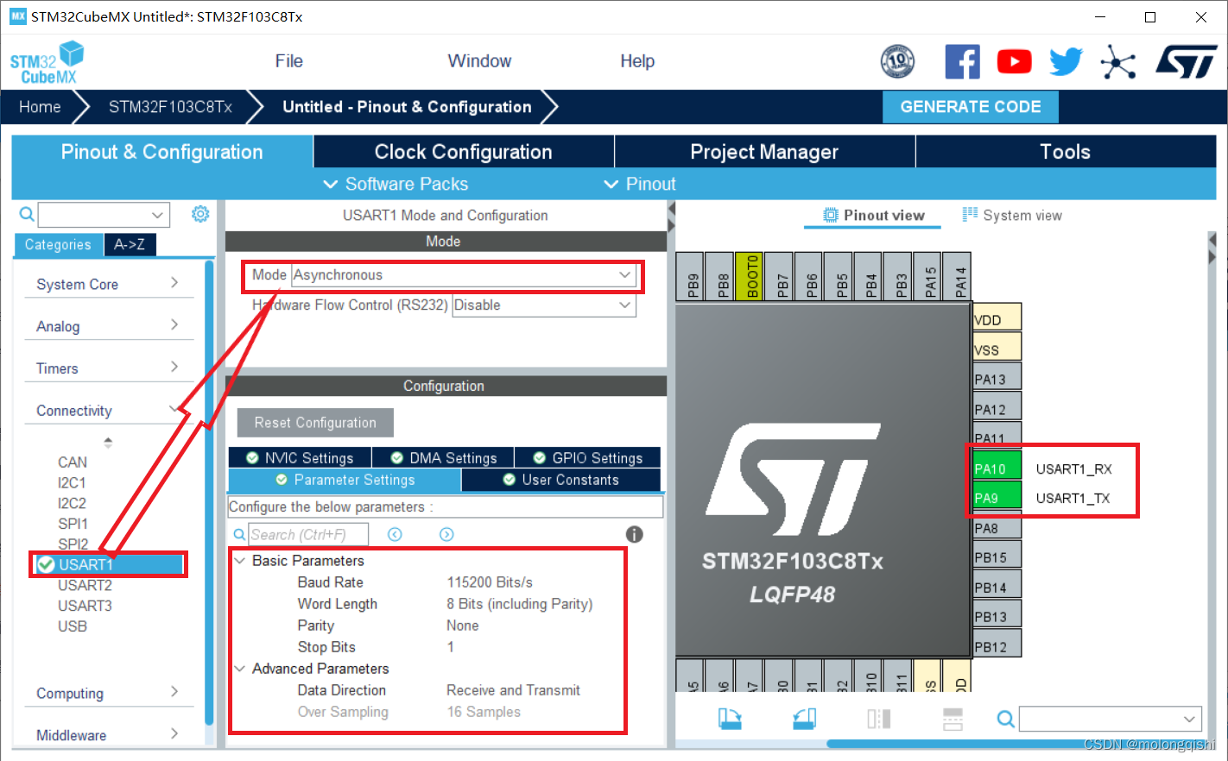Click the rotate-clockwise pinout toolbar icon
Image resolution: width=1228 pixels, height=761 pixels.
[x=730, y=719]
